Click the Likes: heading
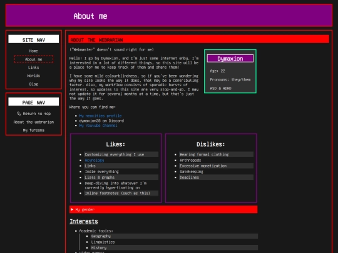This screenshot has height=253, width=338. [116, 144]
